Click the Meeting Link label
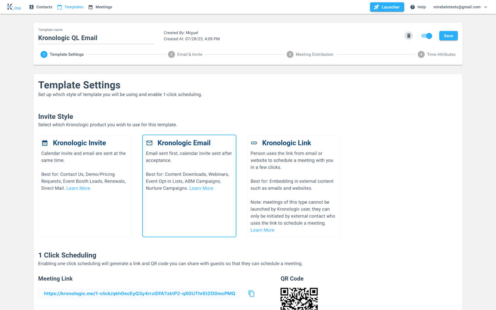 coord(55,279)
